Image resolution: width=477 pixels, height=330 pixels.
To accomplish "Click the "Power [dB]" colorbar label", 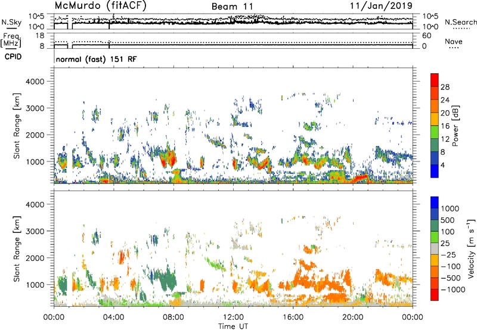I will 456,126.
